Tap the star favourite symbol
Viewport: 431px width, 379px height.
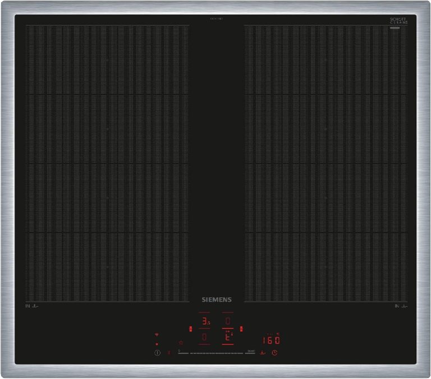point(181,343)
